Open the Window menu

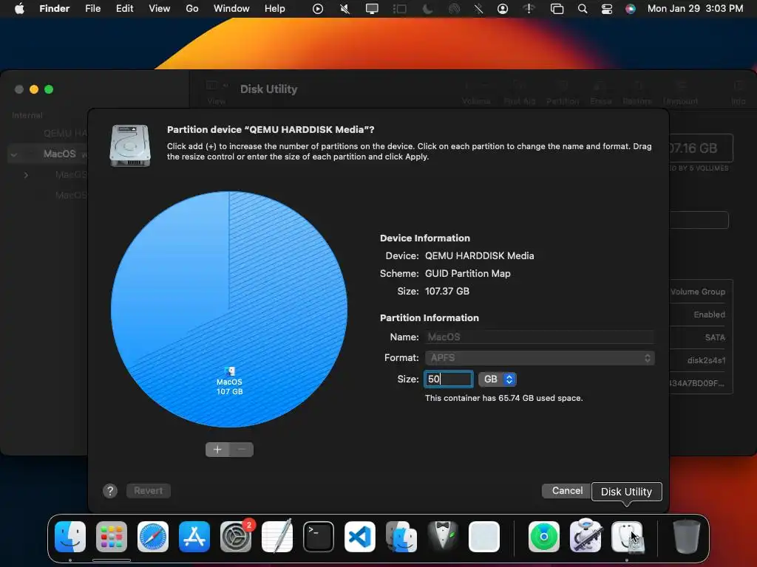(231, 9)
